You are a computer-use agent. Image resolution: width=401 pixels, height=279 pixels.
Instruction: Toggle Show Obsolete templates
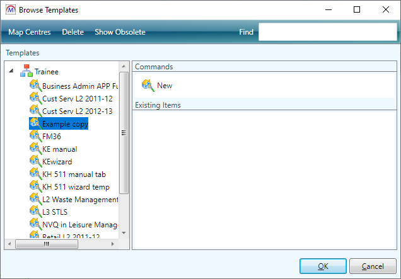pos(120,32)
